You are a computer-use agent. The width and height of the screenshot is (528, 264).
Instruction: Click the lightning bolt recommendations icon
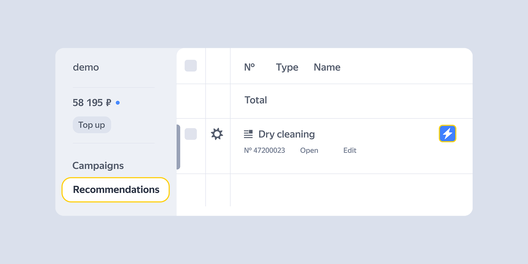[x=448, y=134]
